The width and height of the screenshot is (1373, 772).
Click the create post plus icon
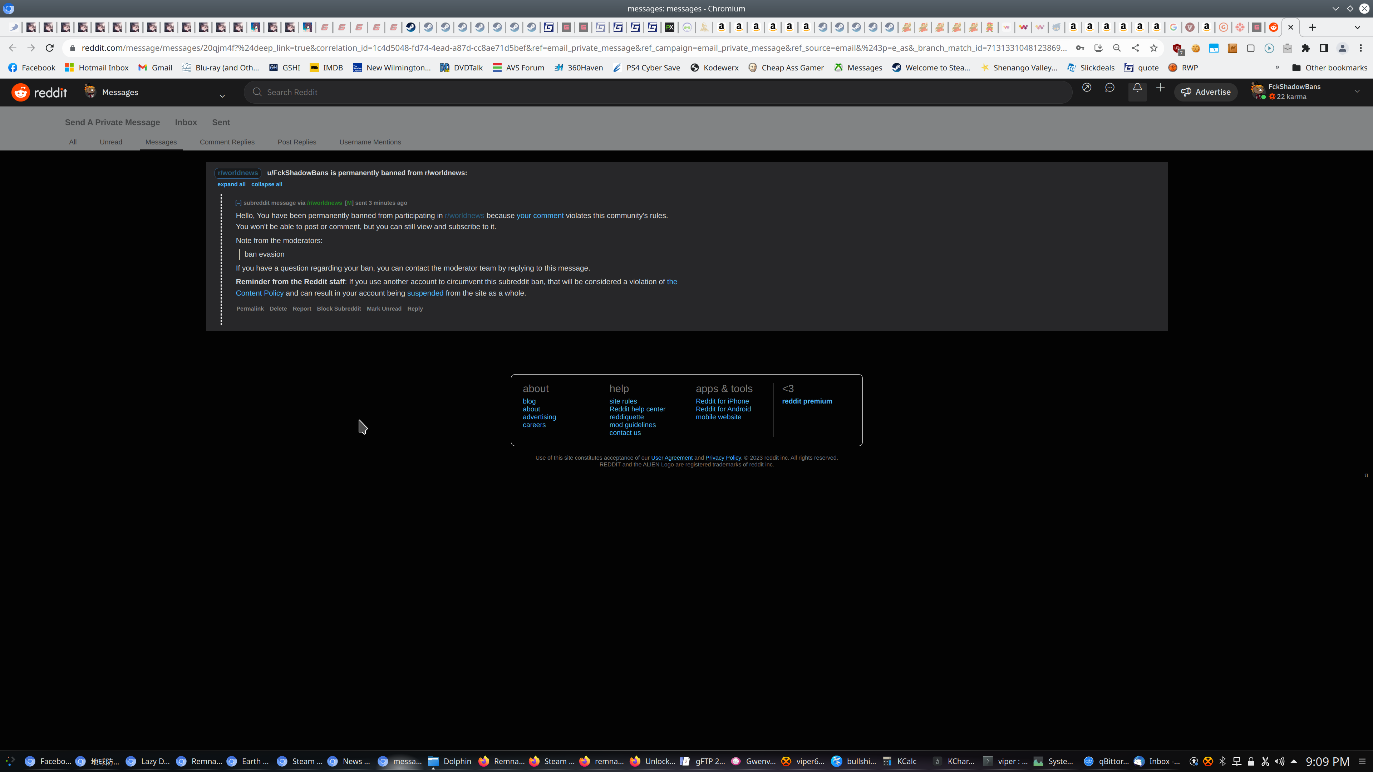(x=1160, y=88)
